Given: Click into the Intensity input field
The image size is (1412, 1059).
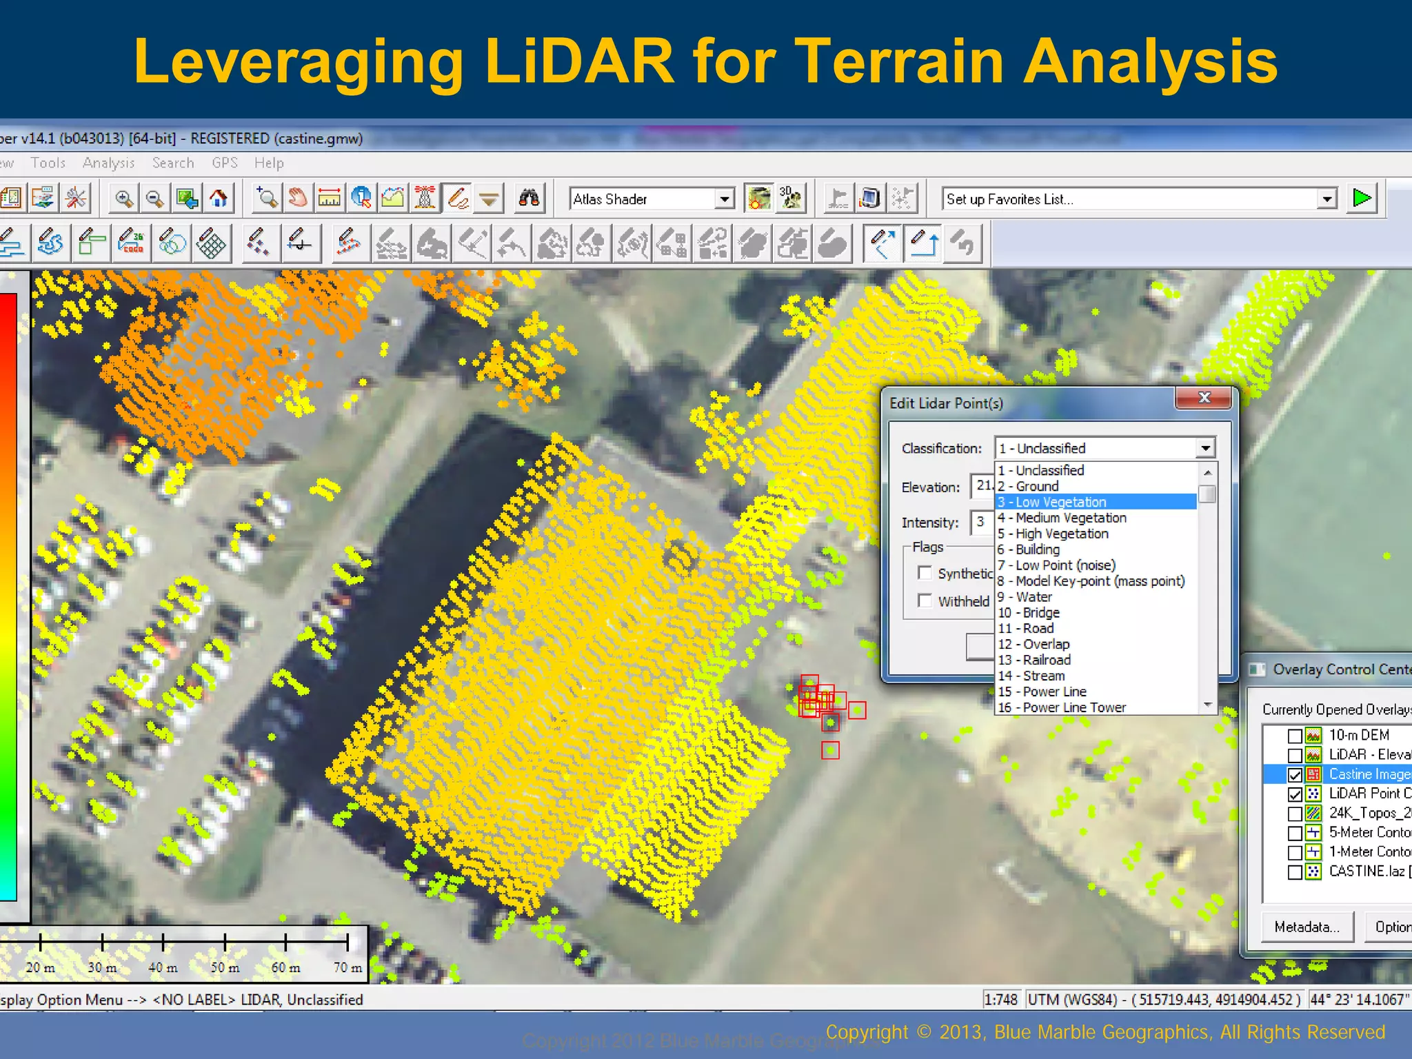Looking at the screenshot, I should [x=982, y=522].
